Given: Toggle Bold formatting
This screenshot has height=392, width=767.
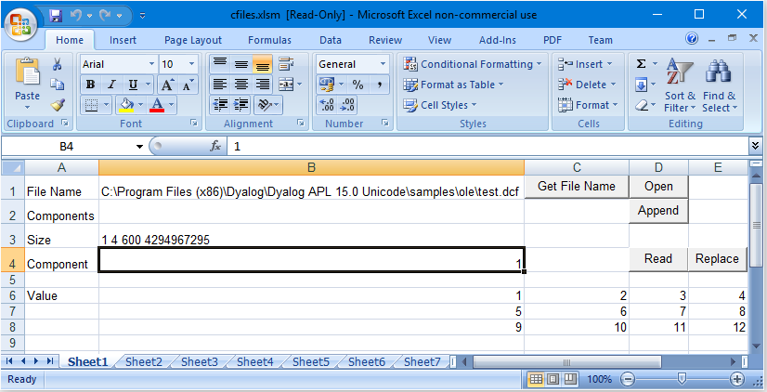Looking at the screenshot, I should [91, 85].
